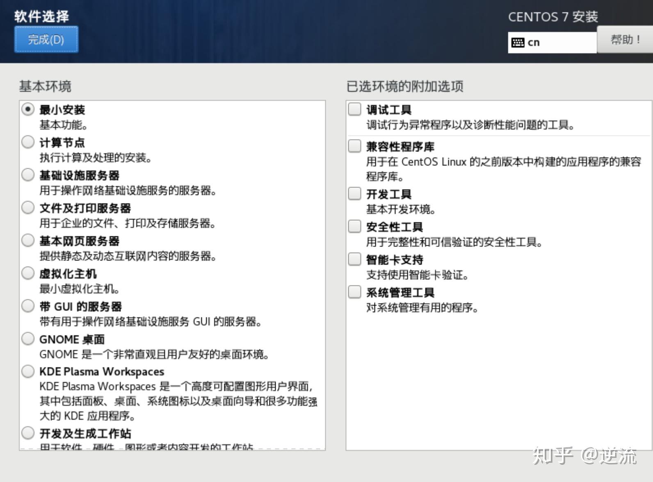Select the 最小安装 radio button
The height and width of the screenshot is (482, 653).
coord(28,109)
